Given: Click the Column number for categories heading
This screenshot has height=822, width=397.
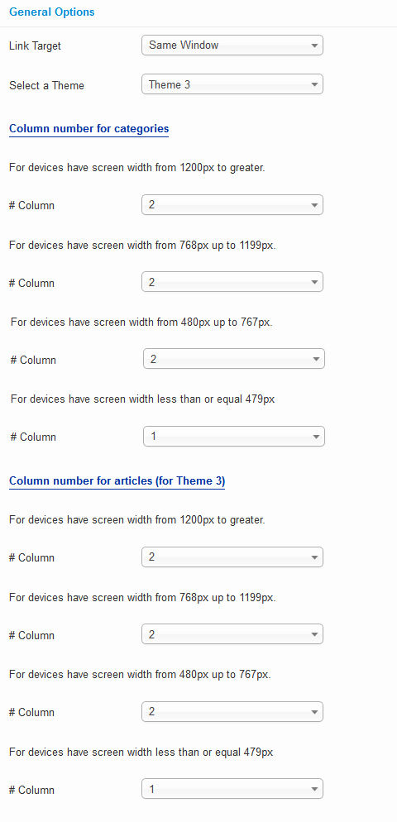Looking at the screenshot, I should coord(89,128).
